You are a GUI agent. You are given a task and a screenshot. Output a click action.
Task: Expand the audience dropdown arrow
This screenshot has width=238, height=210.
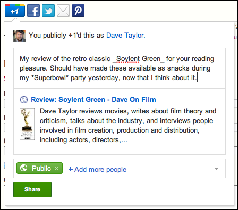[216, 169]
